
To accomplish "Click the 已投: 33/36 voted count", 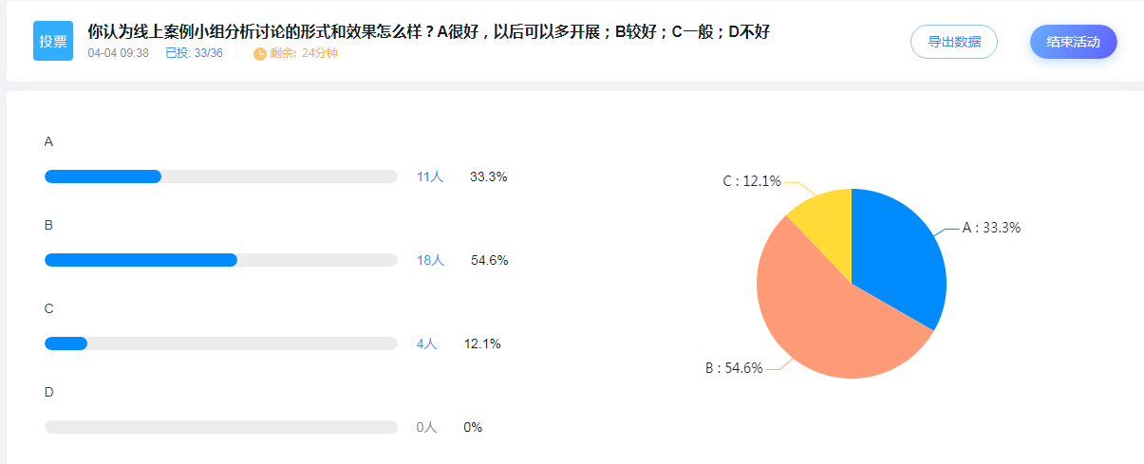I will [x=194, y=53].
